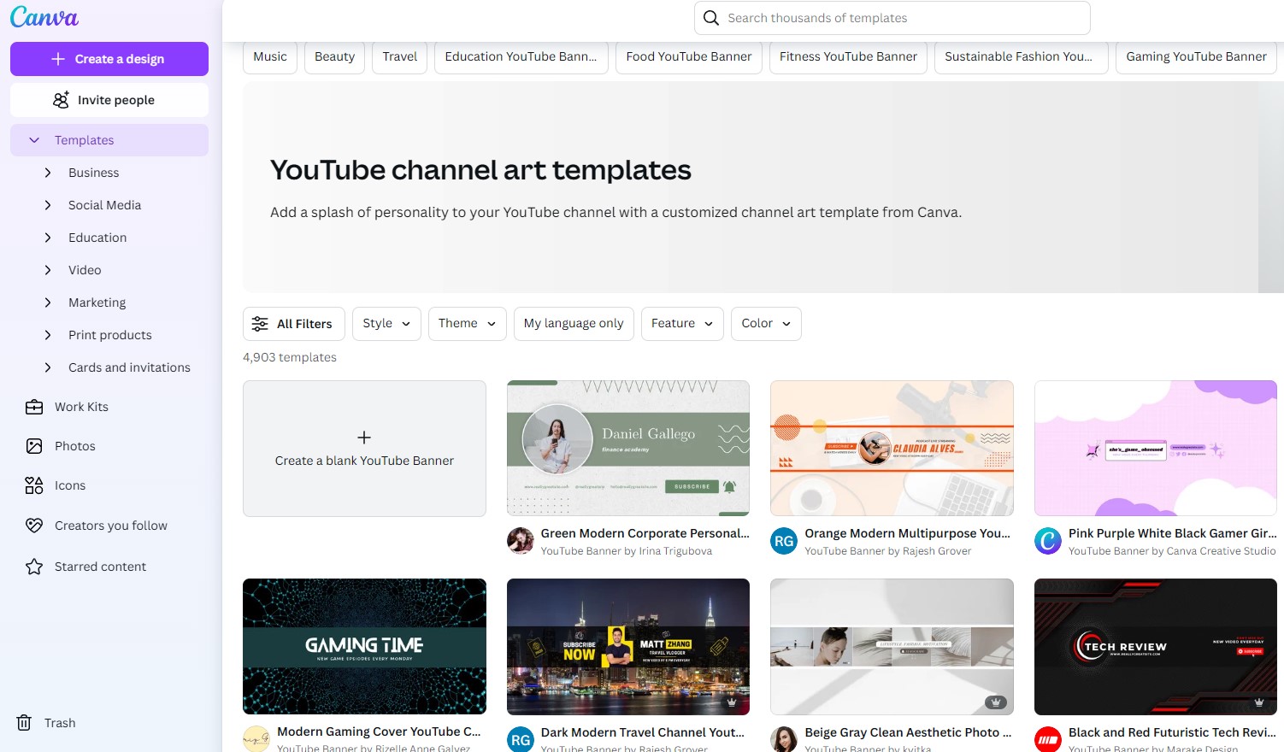Toggle My language only filter
This screenshot has height=752, width=1284.
coord(574,324)
